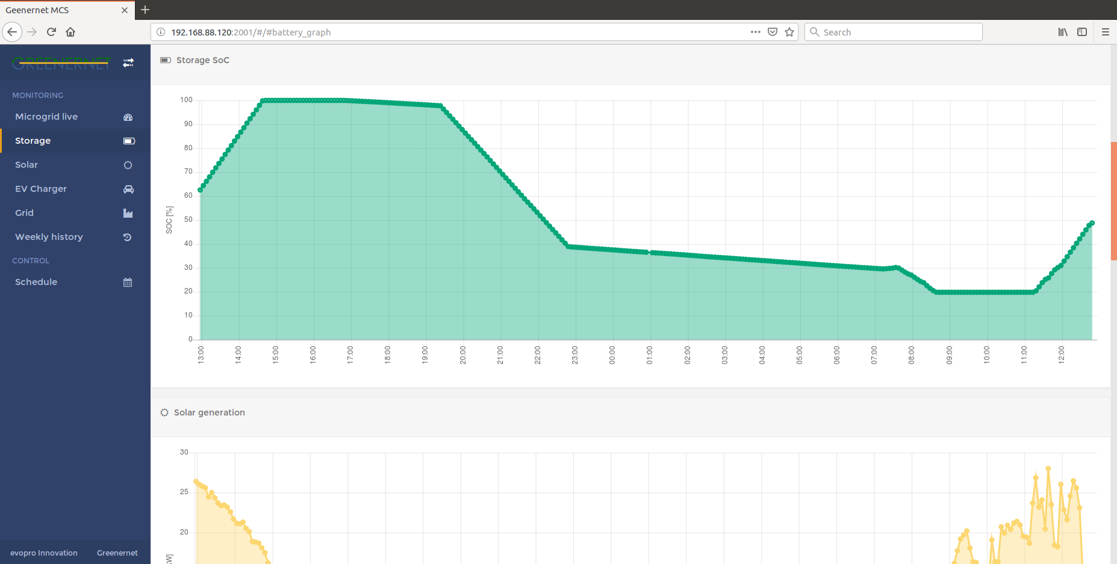1117x564 pixels.
Task: Click the Solar generation panel heading
Action: coord(210,412)
